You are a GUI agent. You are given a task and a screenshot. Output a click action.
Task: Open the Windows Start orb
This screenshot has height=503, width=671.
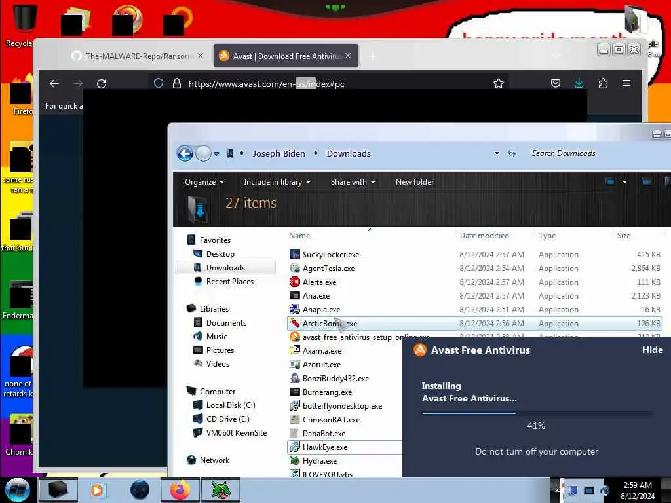18,490
